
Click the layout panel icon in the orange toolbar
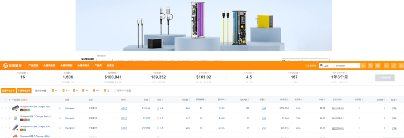coord(378,66)
